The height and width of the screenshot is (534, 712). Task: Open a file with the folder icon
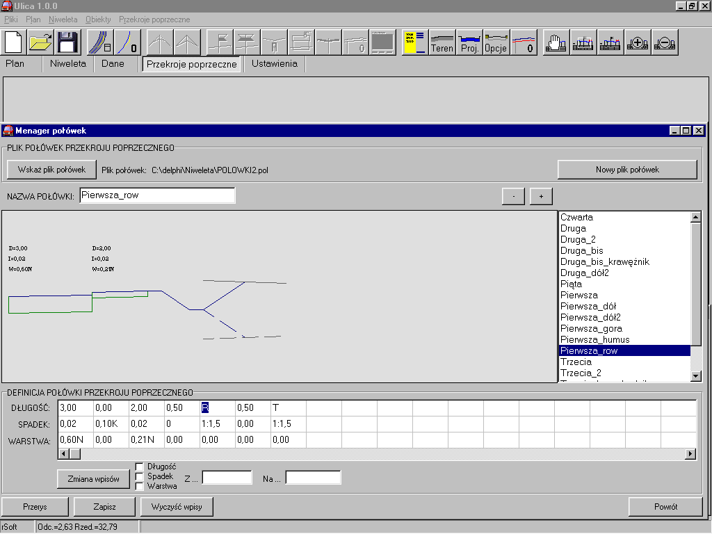pos(41,42)
